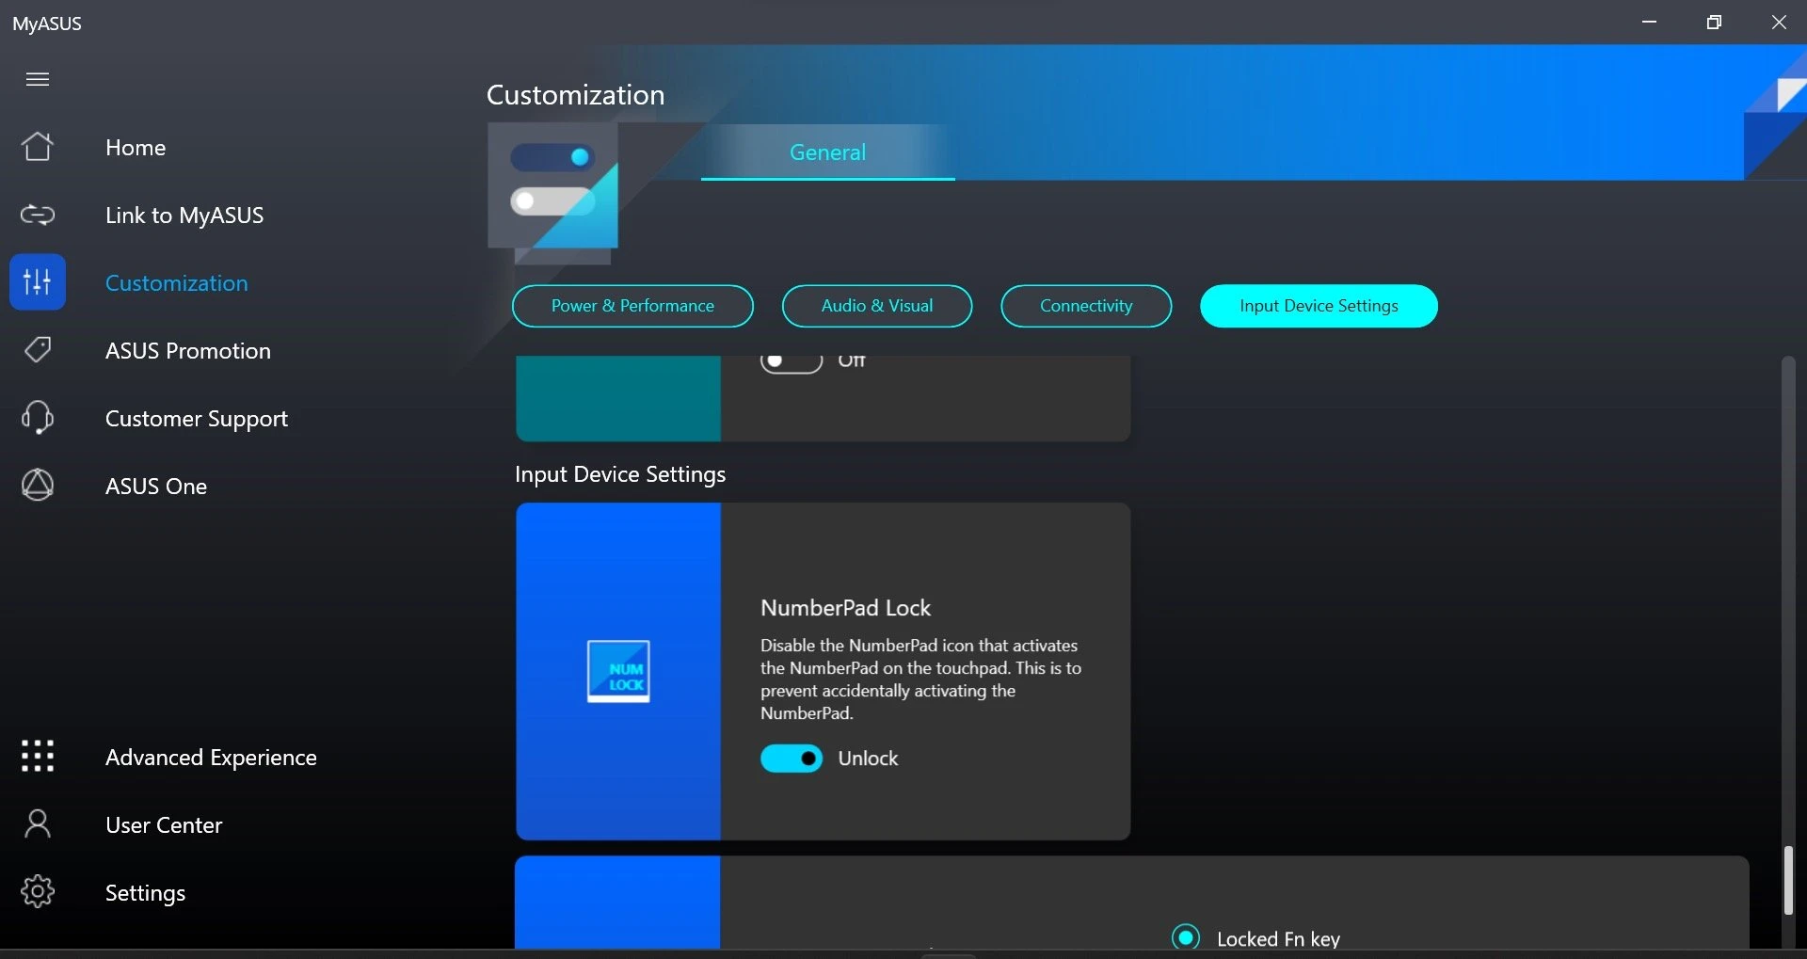The image size is (1807, 959).
Task: Close the MyASUS window
Action: click(x=1779, y=22)
